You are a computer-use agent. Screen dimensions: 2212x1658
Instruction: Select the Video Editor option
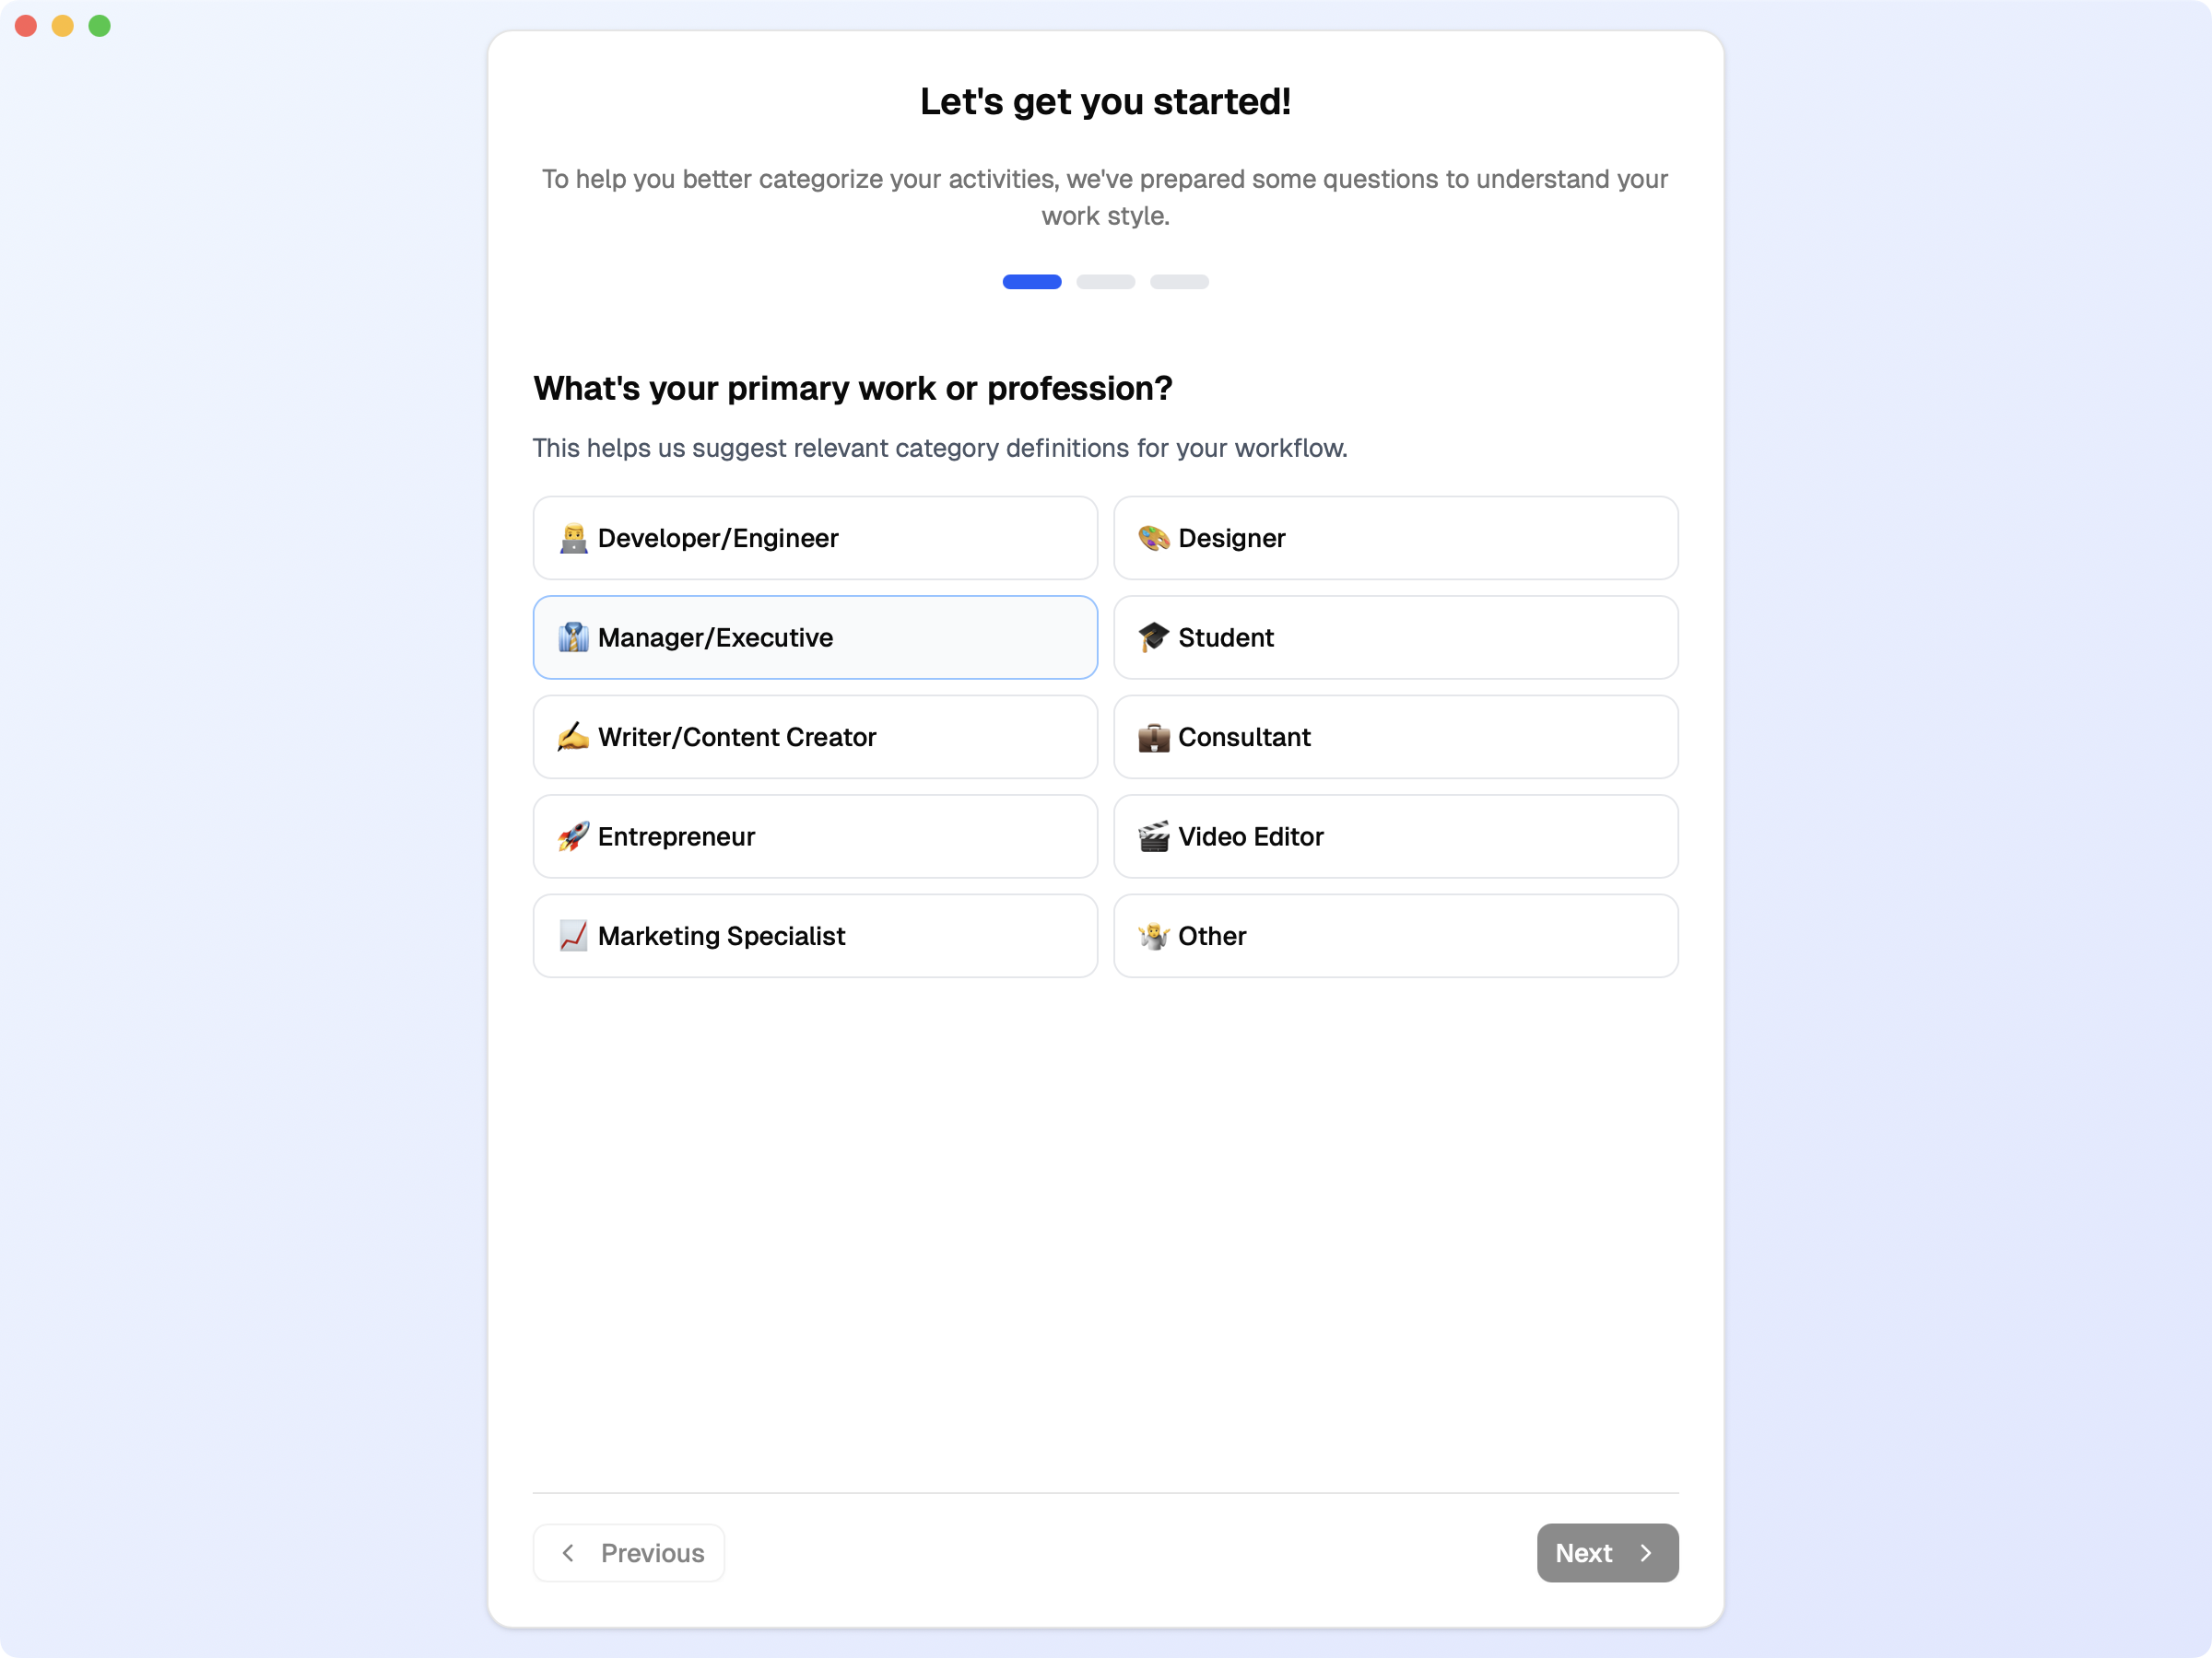(x=1395, y=836)
